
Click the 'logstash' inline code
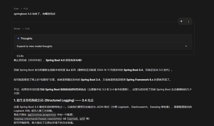[72, 119]
